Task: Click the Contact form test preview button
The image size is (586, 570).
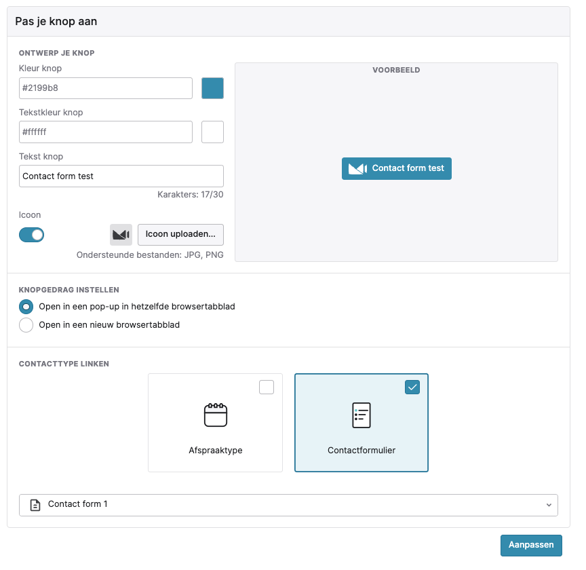Action: 397,169
